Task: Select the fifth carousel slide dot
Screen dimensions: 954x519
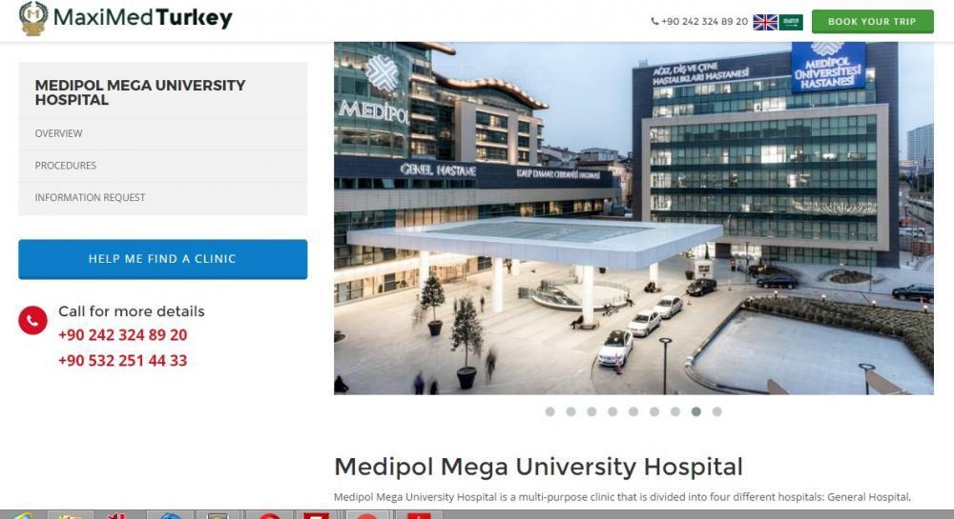Action: point(633,411)
